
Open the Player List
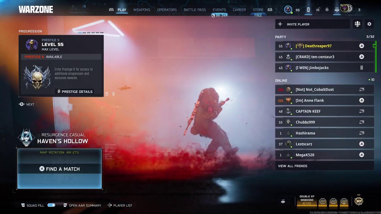click(120, 205)
